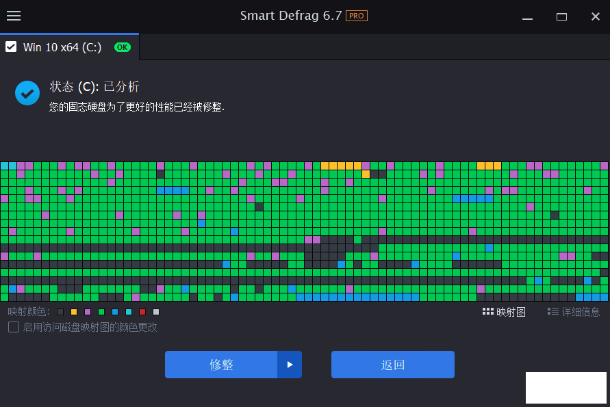The width and height of the screenshot is (610, 407).
Task: Click the orange map color swatch
Action: 74,312
